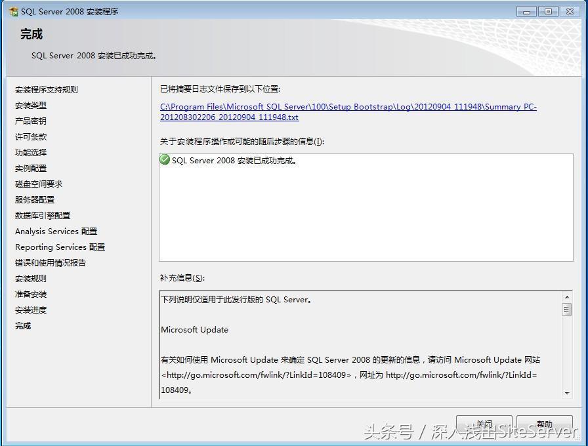Close the setup window with title bar X
Viewport: 588px width, 446px height.
point(570,12)
